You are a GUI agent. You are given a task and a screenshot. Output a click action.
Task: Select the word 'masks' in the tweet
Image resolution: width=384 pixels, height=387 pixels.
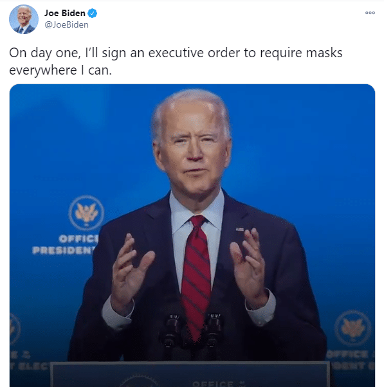click(324, 53)
